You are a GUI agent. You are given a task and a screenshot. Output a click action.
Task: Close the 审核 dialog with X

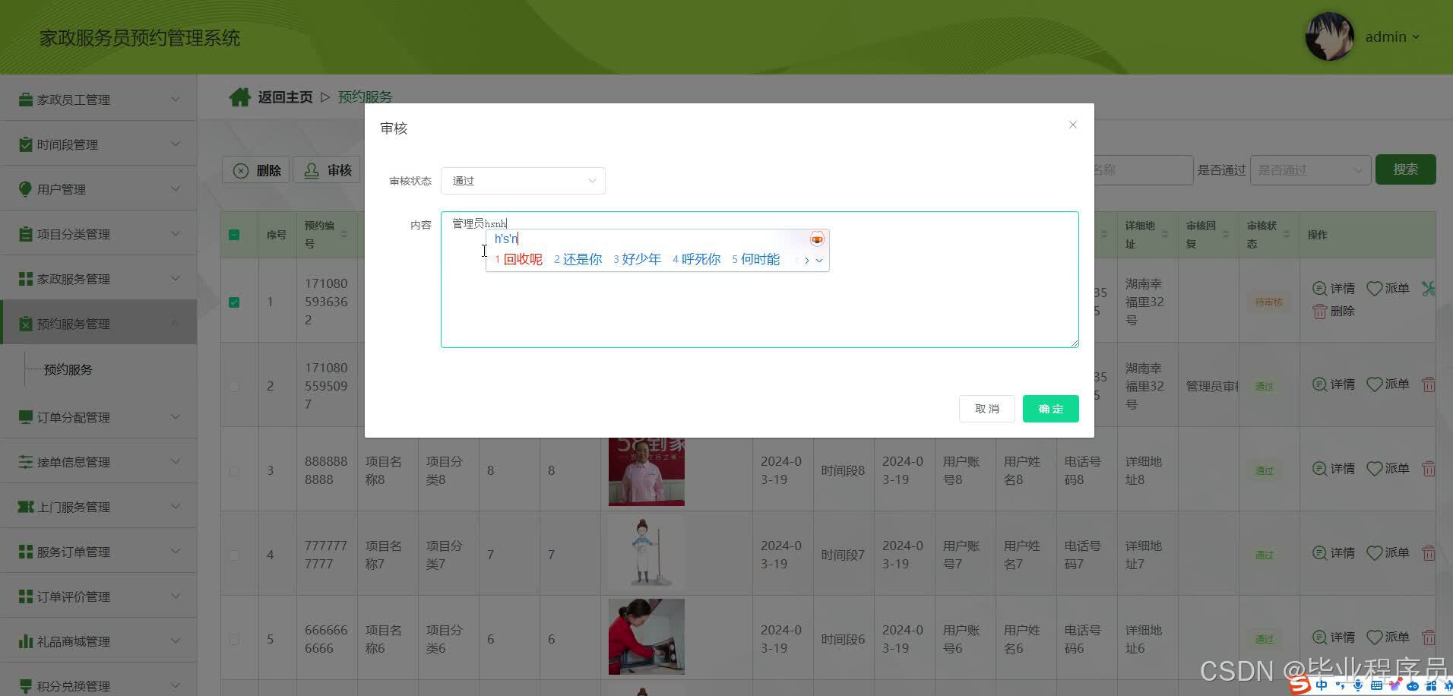tap(1072, 125)
